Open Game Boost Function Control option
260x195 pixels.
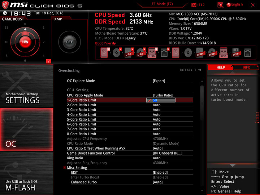(x=130, y=153)
